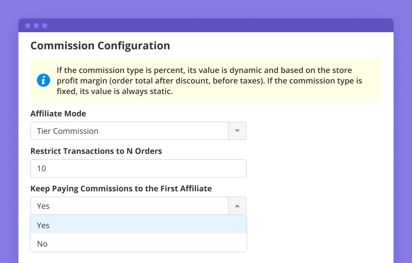
Task: Focus the Restrict Transactions orders input
Action: pyautogui.click(x=138, y=168)
